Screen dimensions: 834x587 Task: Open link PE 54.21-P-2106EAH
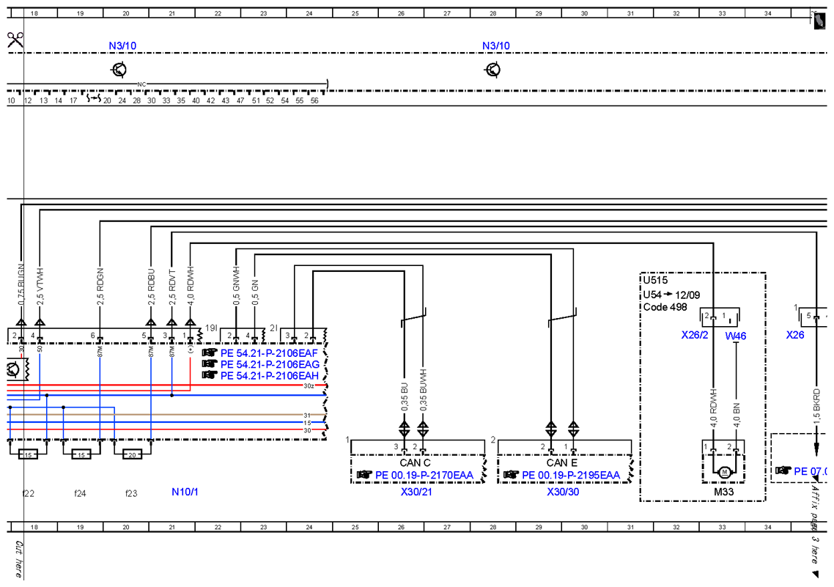(269, 375)
